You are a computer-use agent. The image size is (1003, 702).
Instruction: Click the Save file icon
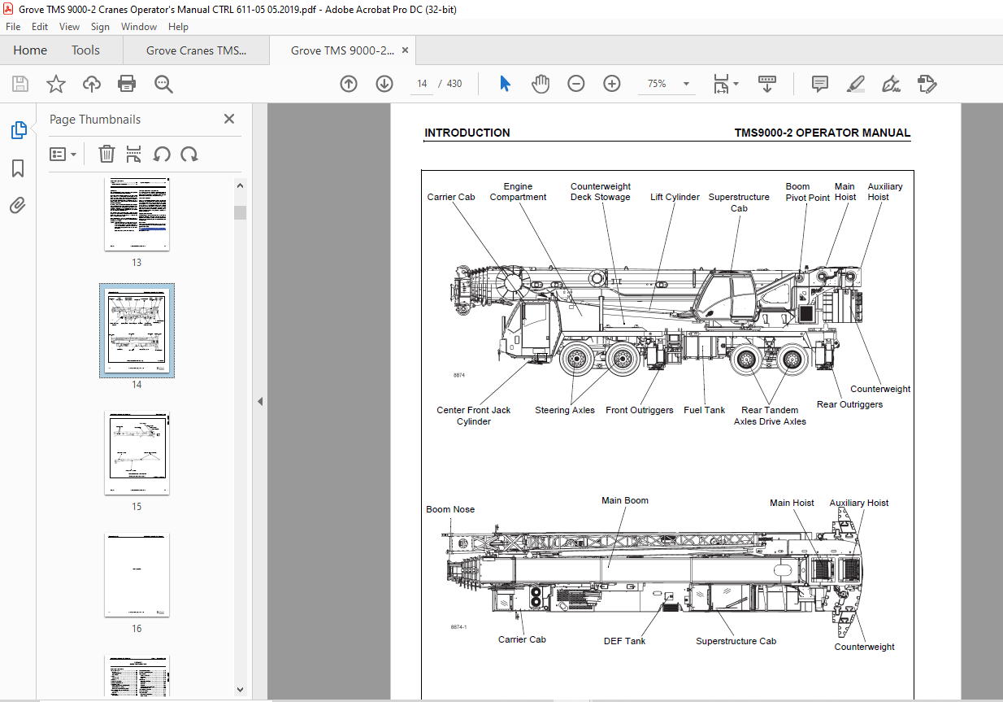(20, 84)
